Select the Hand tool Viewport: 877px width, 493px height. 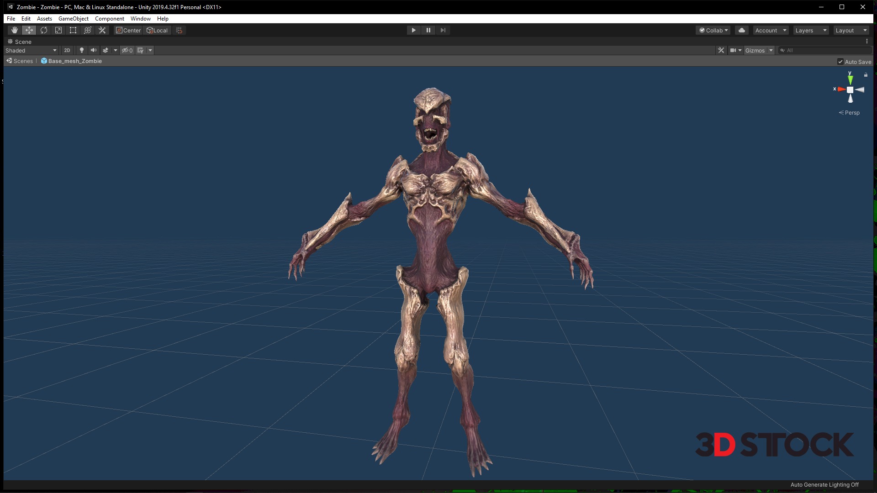(15, 30)
